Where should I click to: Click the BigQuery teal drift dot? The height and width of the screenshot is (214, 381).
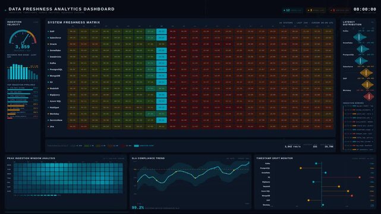click(313, 182)
